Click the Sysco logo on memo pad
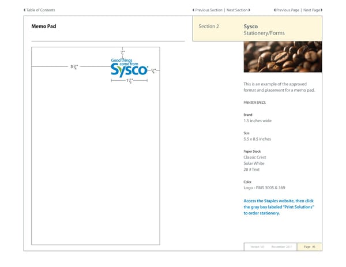 coord(129,70)
